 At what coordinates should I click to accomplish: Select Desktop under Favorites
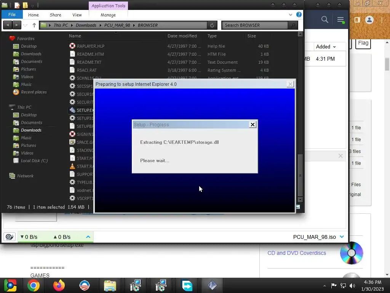pos(29,46)
